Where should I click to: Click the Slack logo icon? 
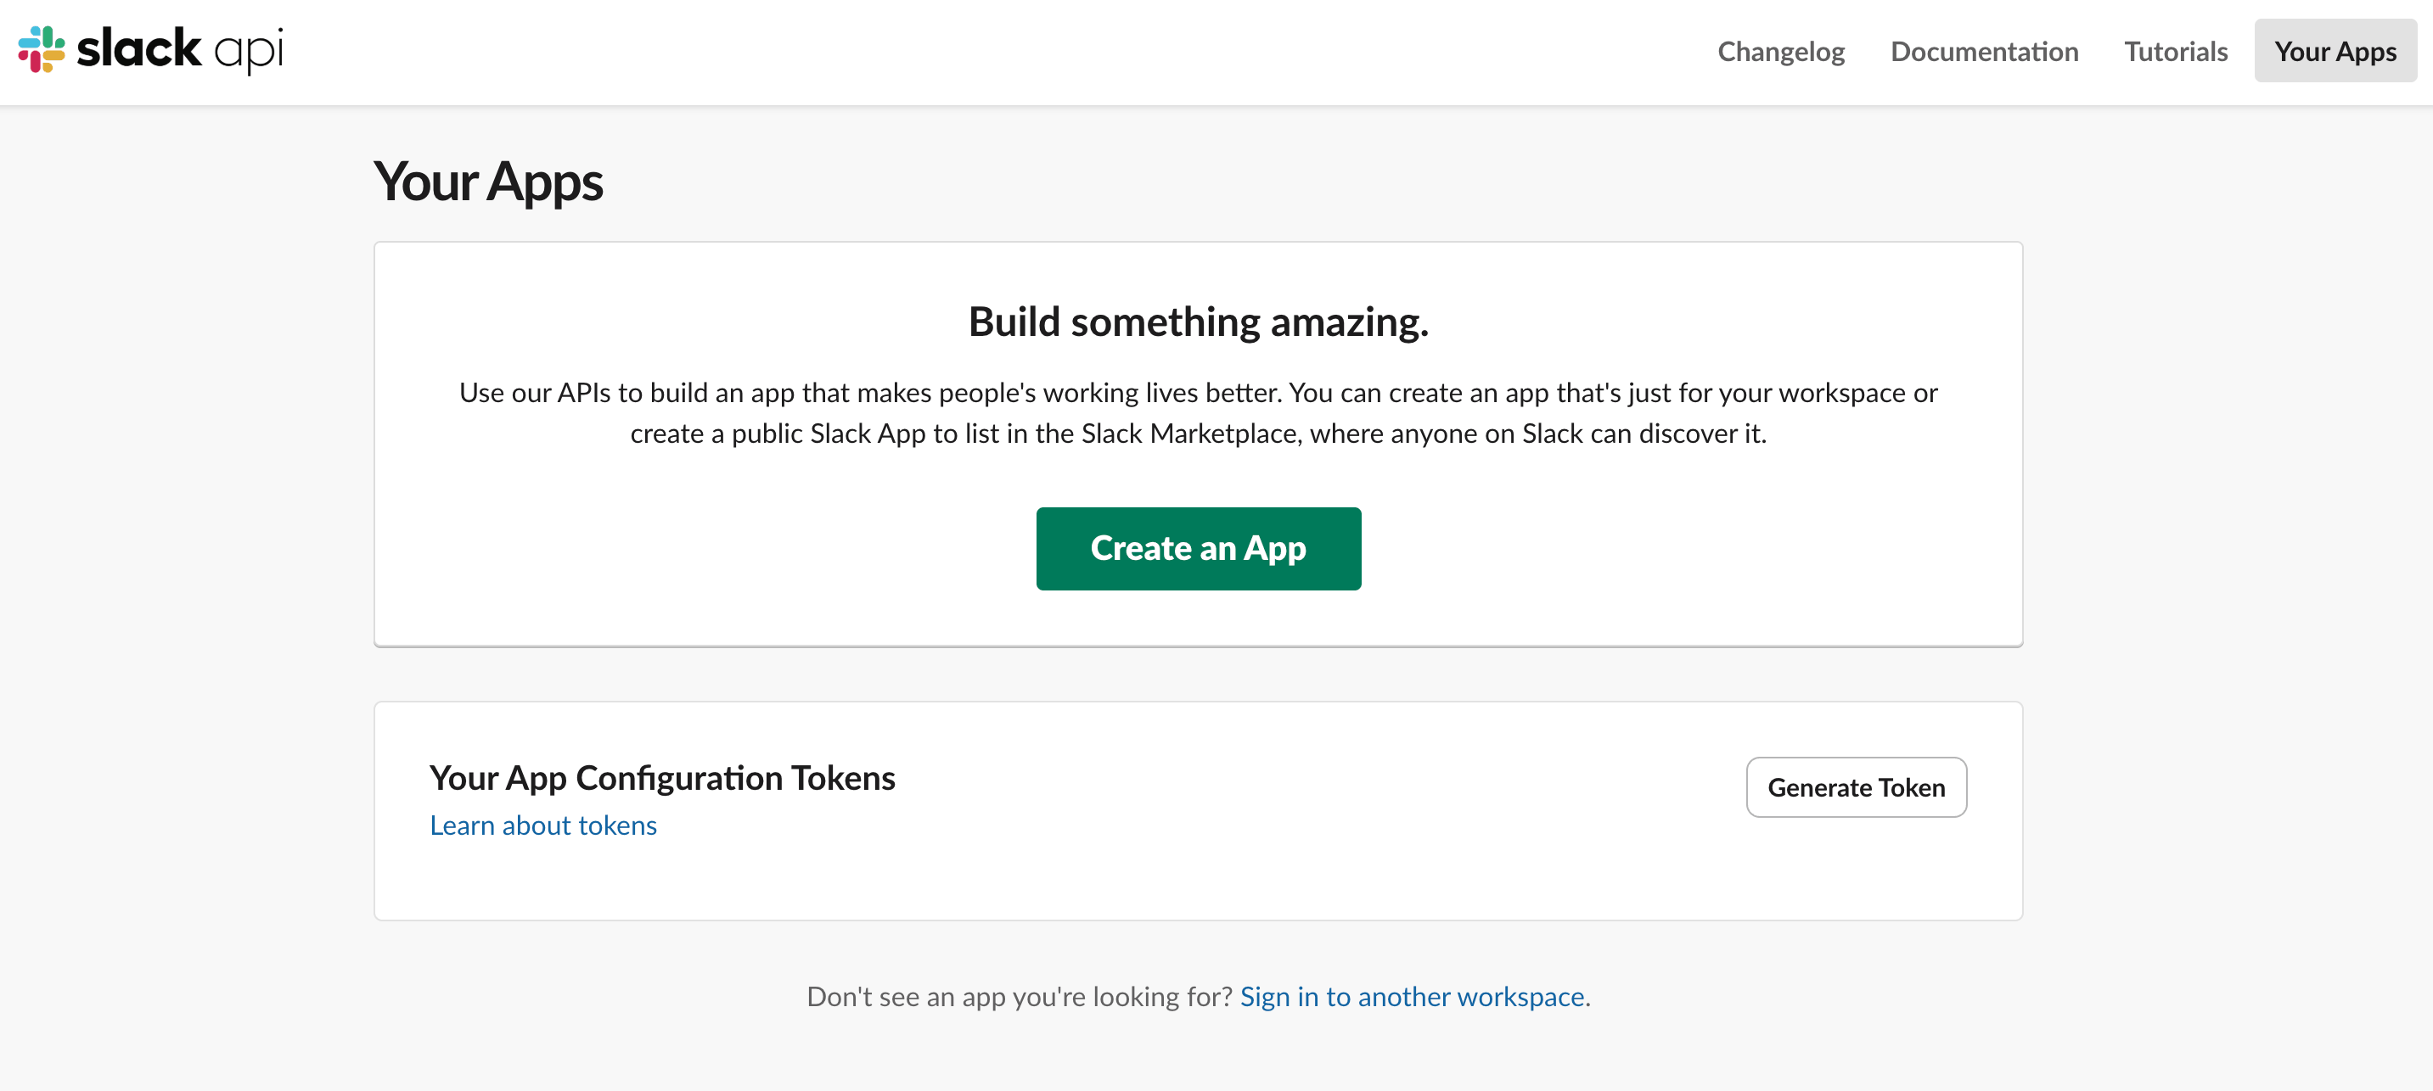(42, 49)
